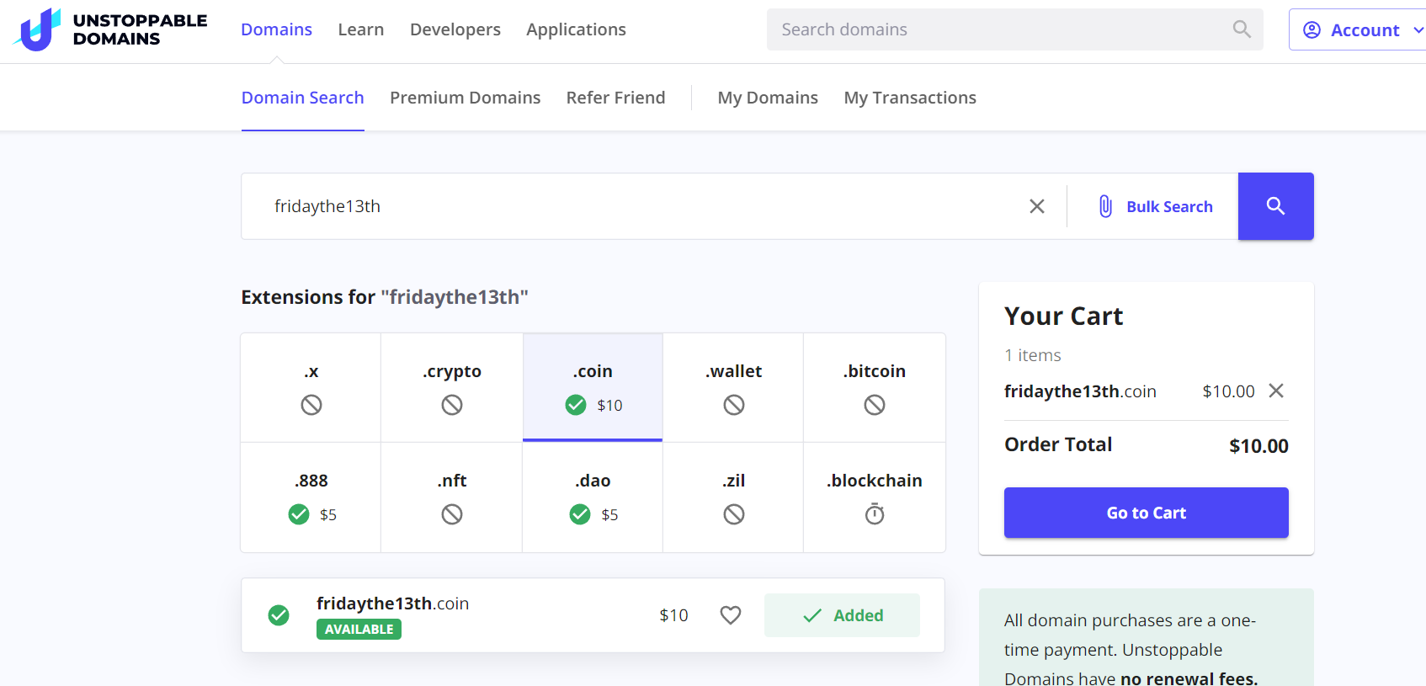Switch to the Domain Search tab

[x=303, y=98]
